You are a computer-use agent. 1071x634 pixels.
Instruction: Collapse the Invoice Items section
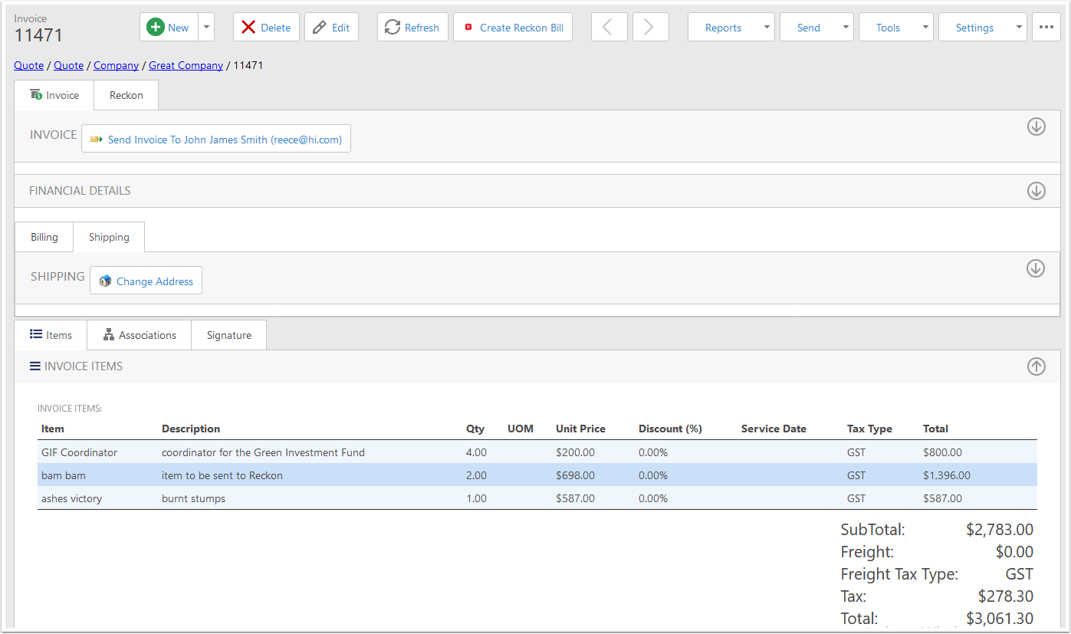click(x=1036, y=366)
